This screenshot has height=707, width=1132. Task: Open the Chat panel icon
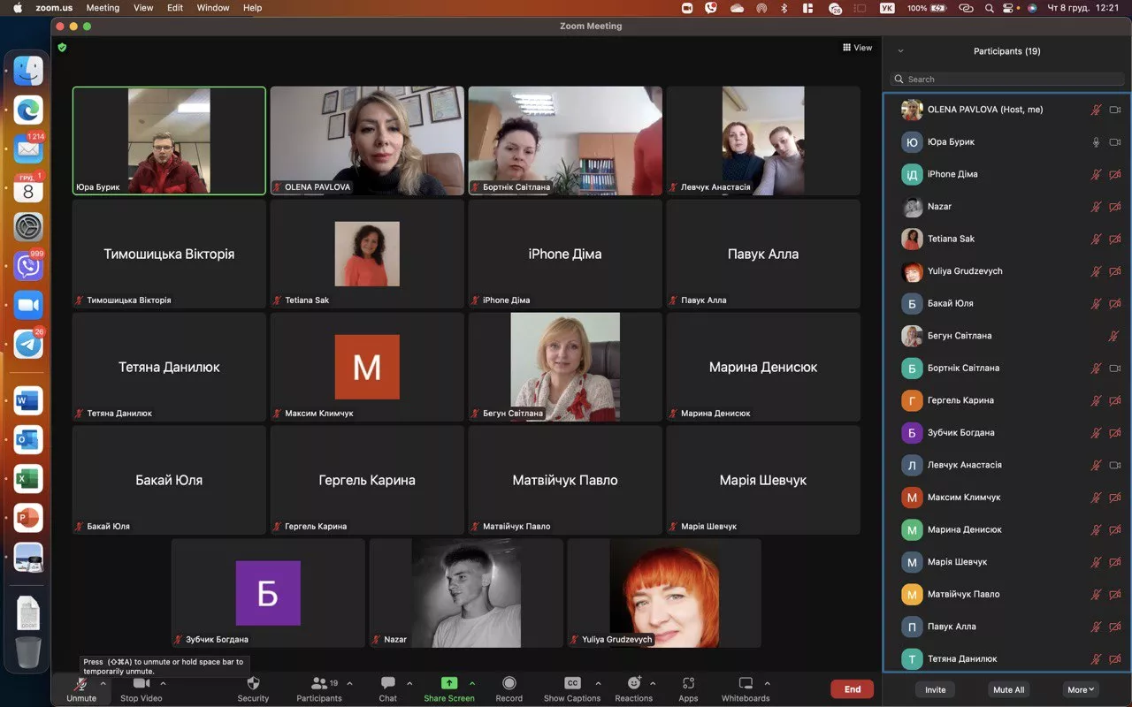(x=387, y=684)
